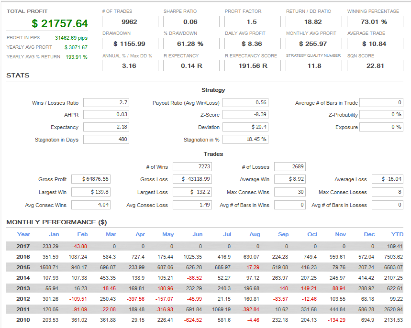Click 2017 February loss -43.88
Screen dimensions: 411x328
tap(80, 246)
